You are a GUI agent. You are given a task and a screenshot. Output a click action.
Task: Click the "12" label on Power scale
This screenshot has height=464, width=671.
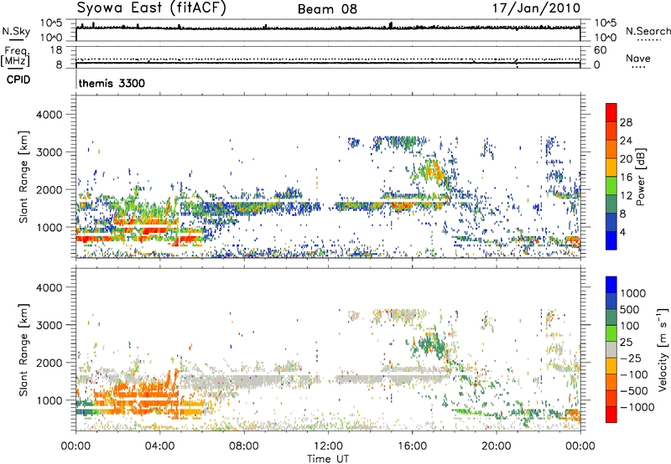coord(626,196)
